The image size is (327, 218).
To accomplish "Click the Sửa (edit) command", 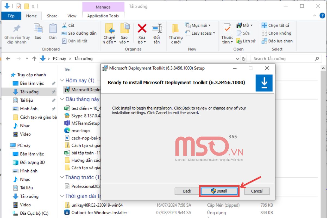I will pos(243,33).
